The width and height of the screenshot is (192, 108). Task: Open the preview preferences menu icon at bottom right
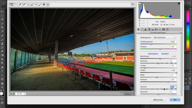pyautogui.click(x=133, y=94)
